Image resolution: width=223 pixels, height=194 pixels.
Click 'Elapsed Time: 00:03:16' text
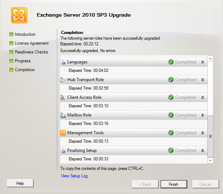[88, 124]
